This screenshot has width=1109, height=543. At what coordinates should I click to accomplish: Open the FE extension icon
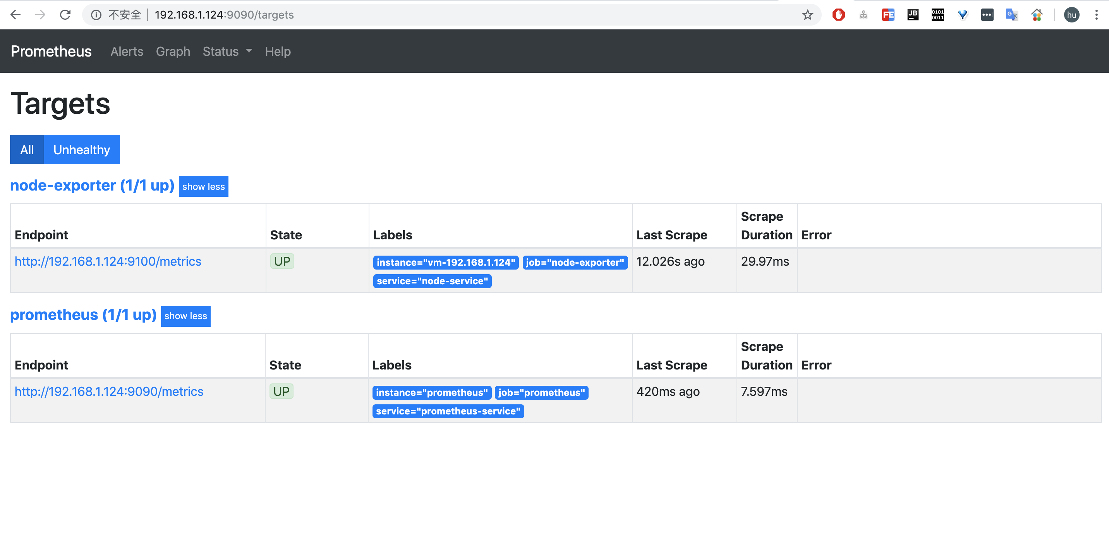tap(888, 14)
